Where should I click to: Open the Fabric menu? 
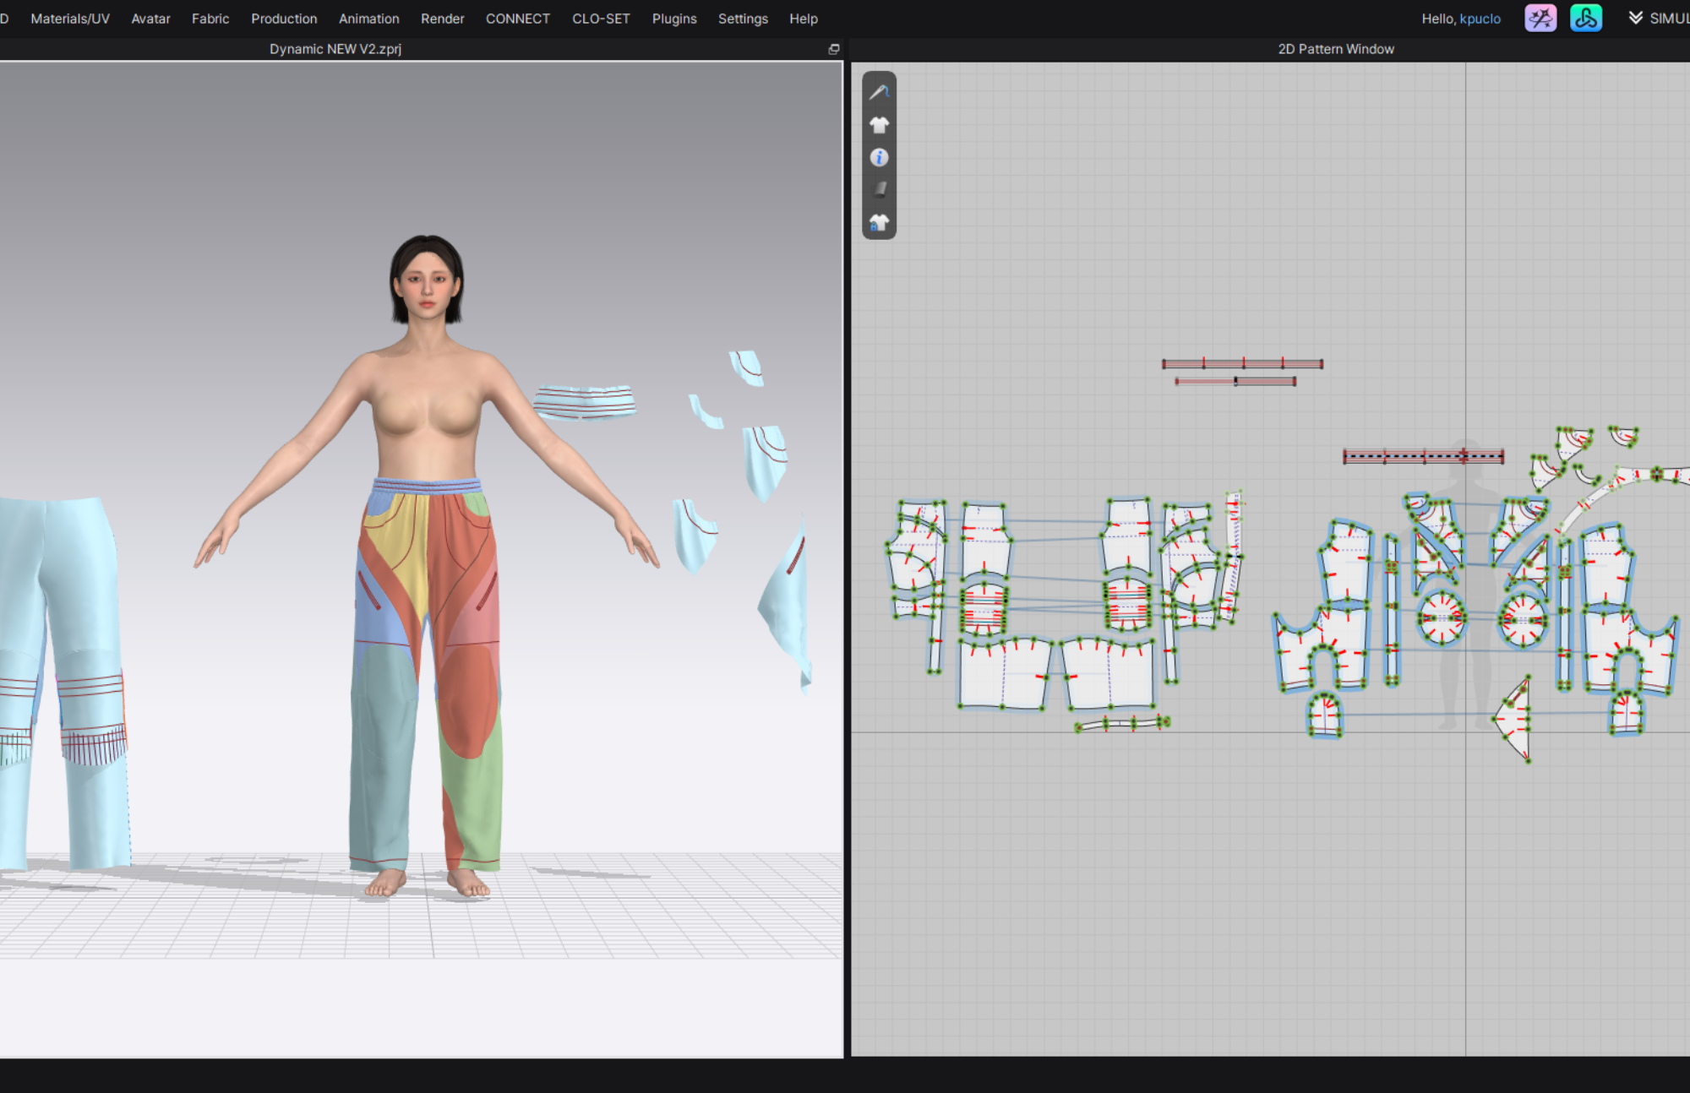210,19
